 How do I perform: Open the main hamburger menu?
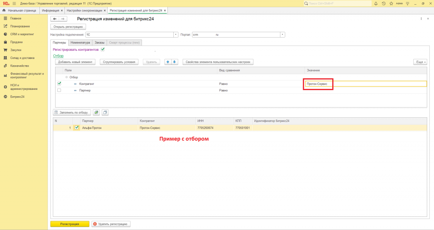point(14,3)
